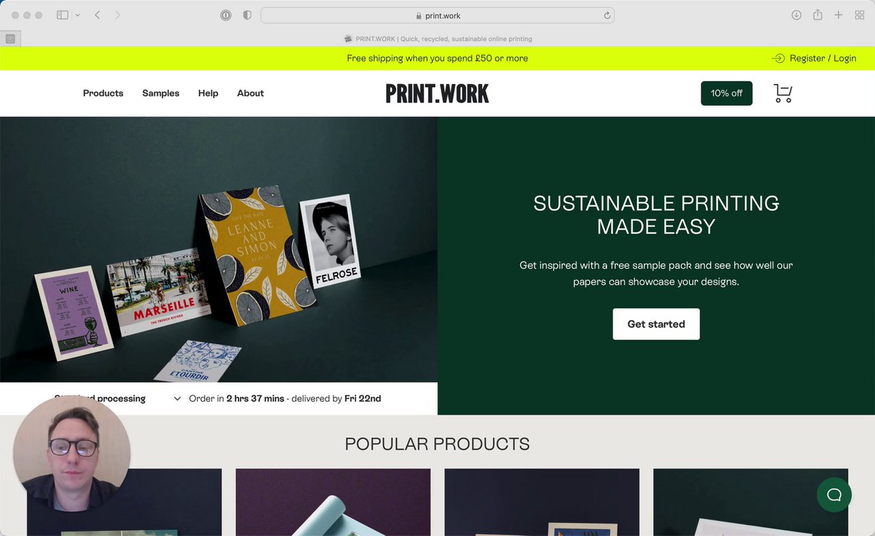The width and height of the screenshot is (875, 536).
Task: Open Safari's Share icon
Action: pos(818,15)
